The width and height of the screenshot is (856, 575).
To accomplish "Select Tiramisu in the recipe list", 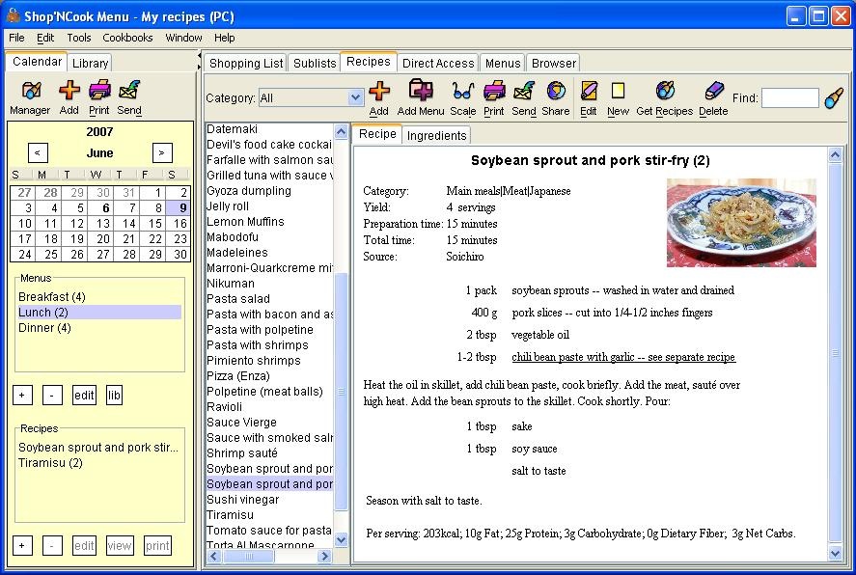I will click(230, 515).
